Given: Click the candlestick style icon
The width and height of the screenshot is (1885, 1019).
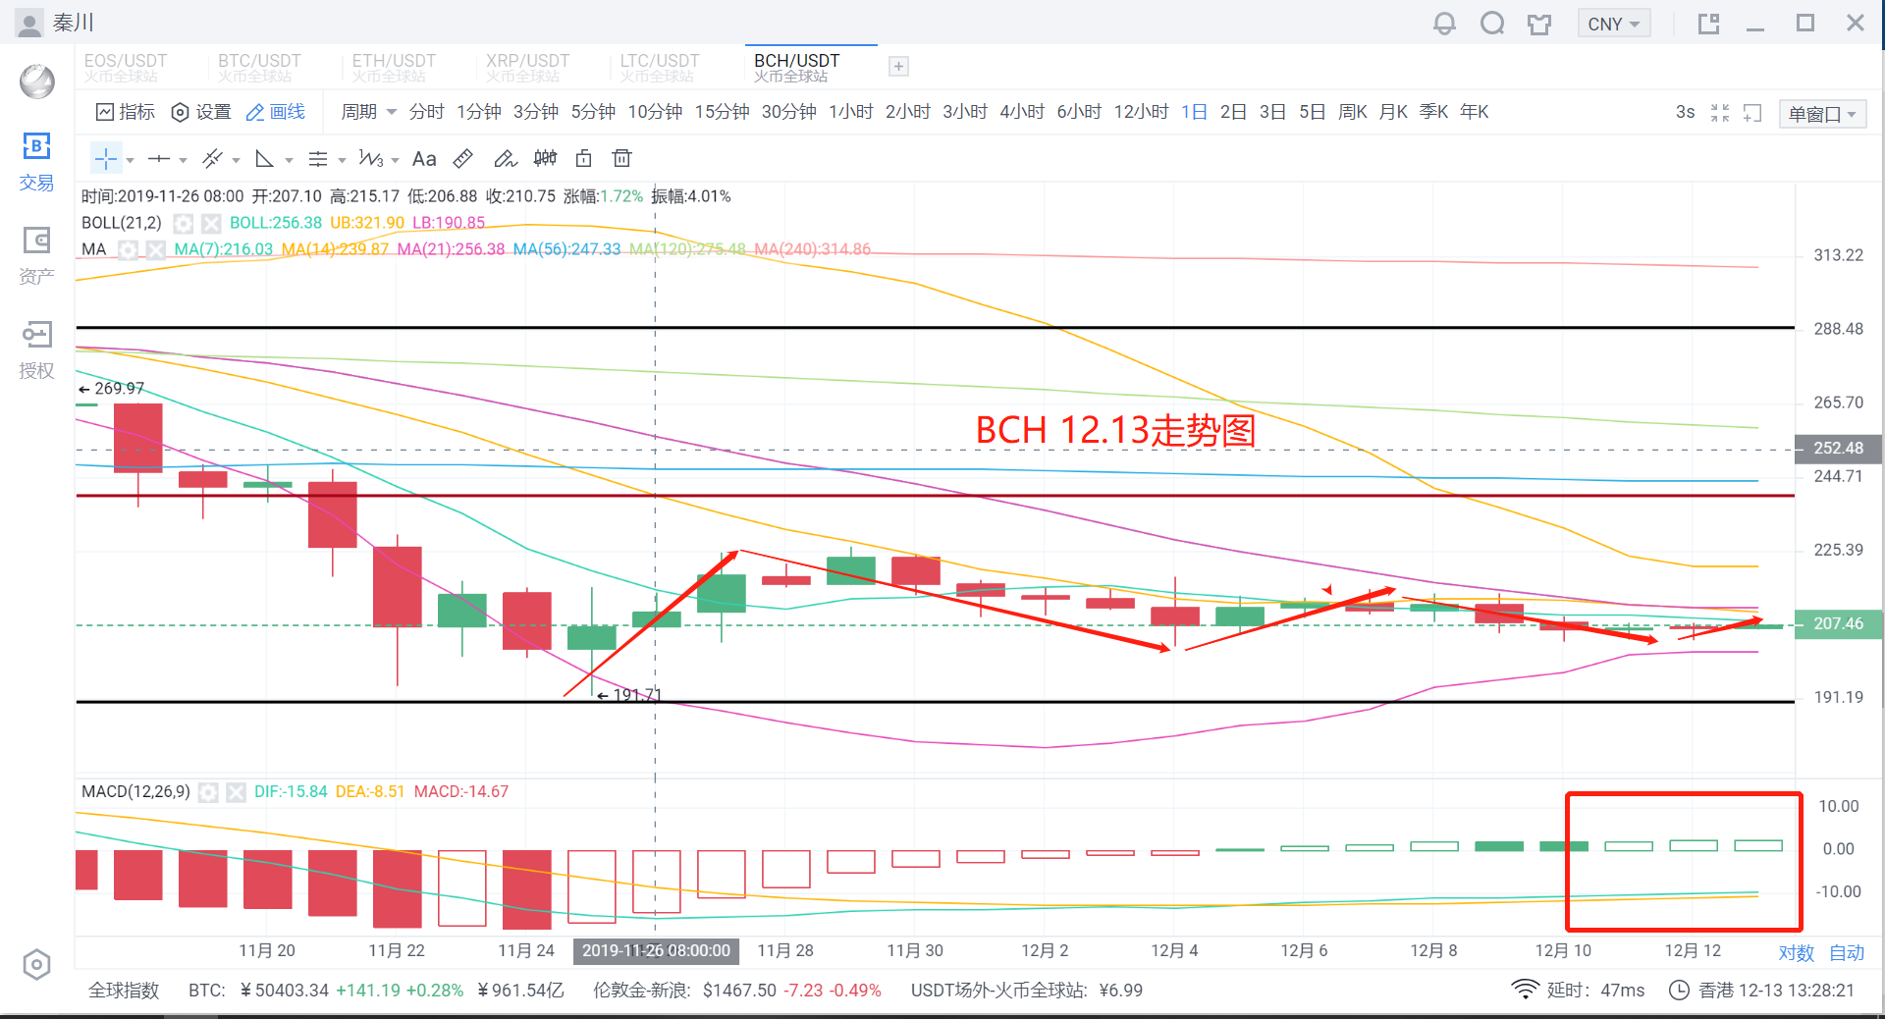Looking at the screenshot, I should [545, 158].
